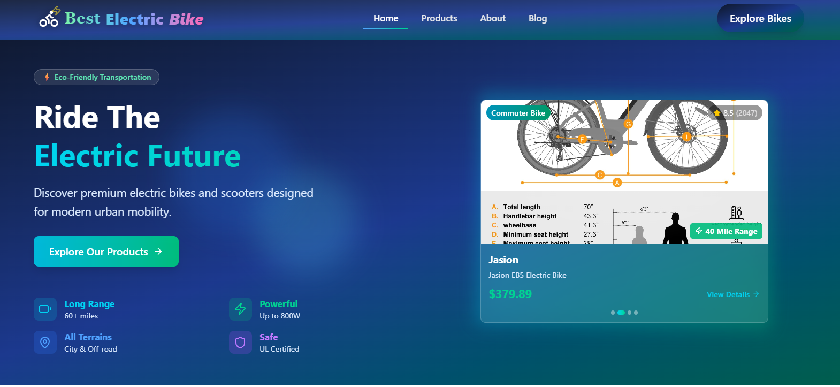Click the wheelbase spec row
The image size is (840, 387).
pos(545,225)
